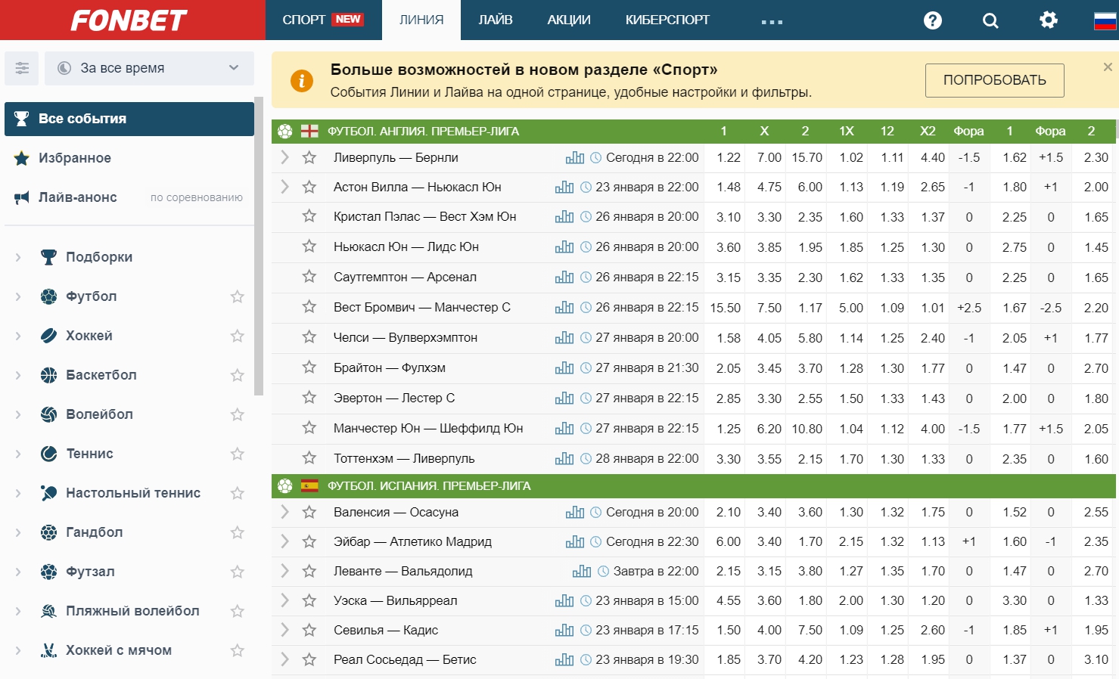
Task: Open the ФУТБОЛ. АНГЛИЯ. ПРЕМЬЕР-ЛИГА header
Action: [x=423, y=132]
